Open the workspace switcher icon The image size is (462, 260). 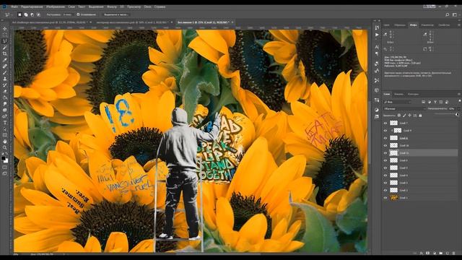455,14
